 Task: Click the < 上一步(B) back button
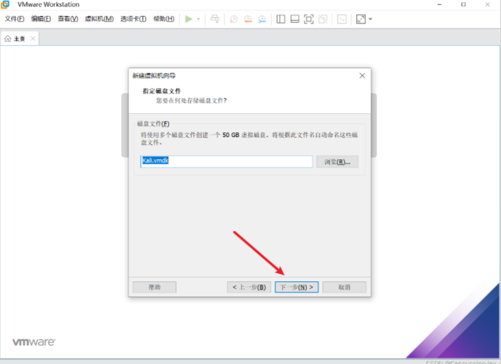249,287
